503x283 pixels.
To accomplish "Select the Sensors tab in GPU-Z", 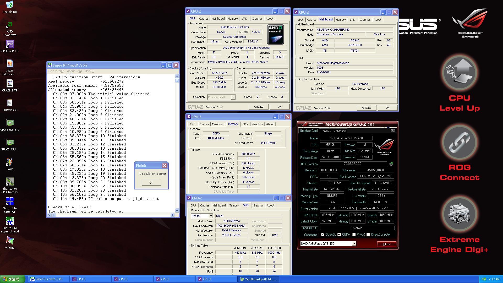I will [x=326, y=131].
